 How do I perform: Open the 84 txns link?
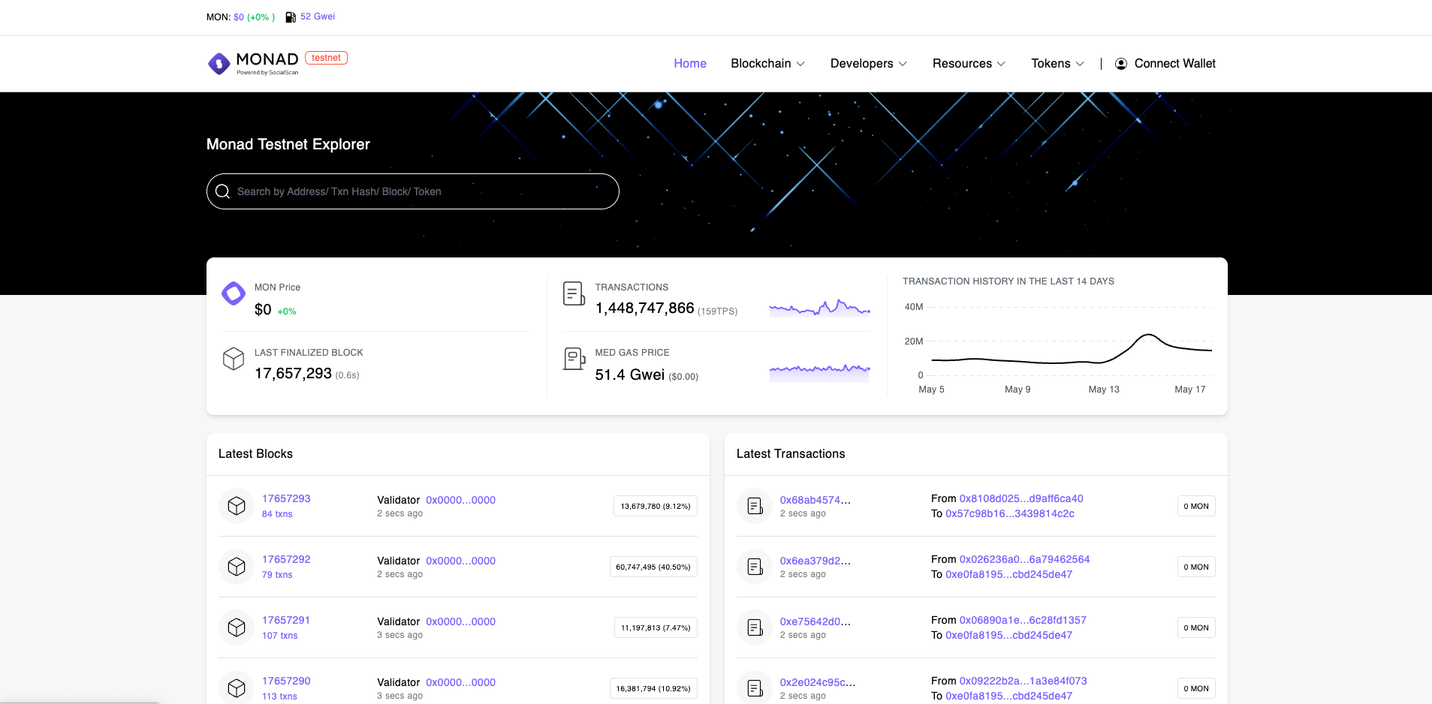tap(277, 514)
